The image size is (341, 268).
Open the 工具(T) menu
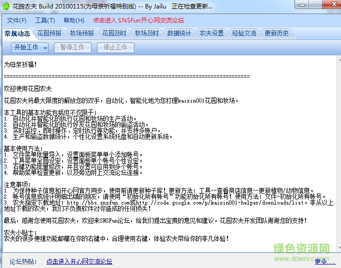(45, 20)
